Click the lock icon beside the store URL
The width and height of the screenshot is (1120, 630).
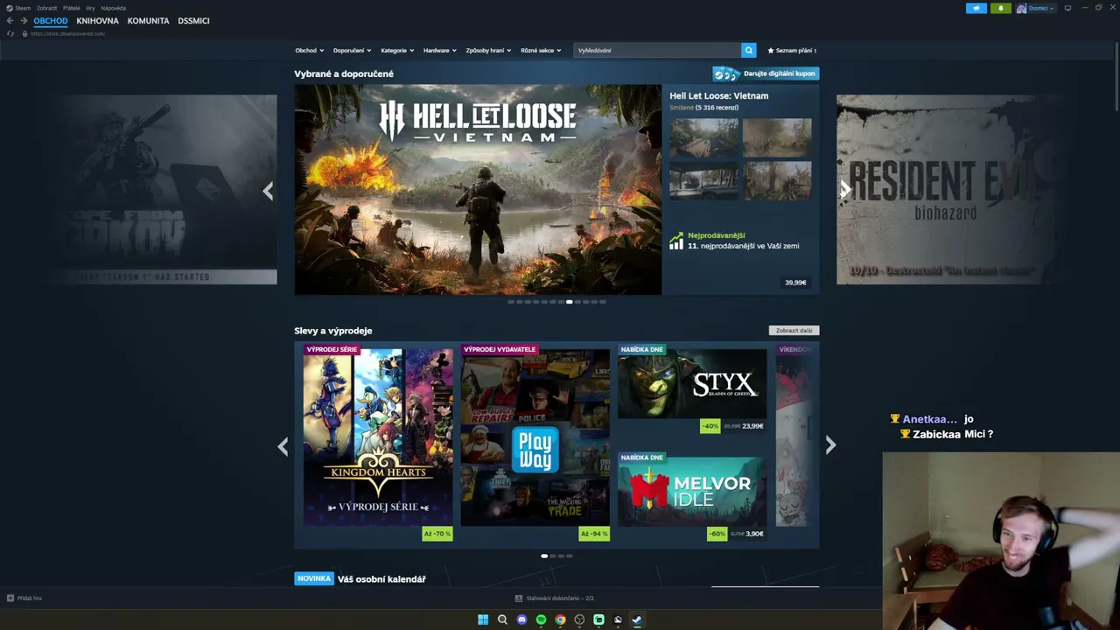(x=24, y=33)
